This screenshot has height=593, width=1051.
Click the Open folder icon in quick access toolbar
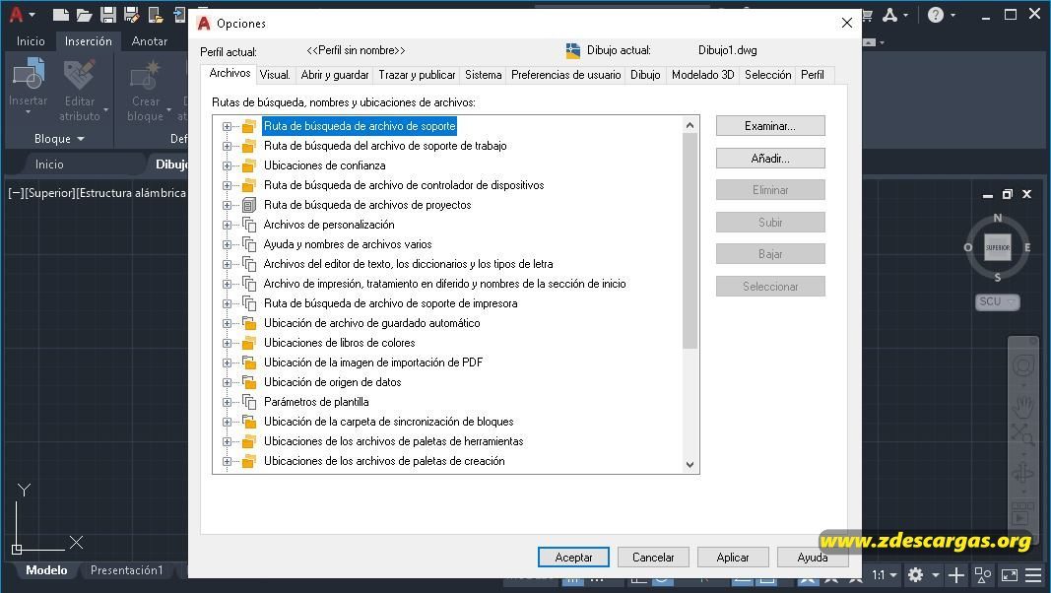[84, 15]
